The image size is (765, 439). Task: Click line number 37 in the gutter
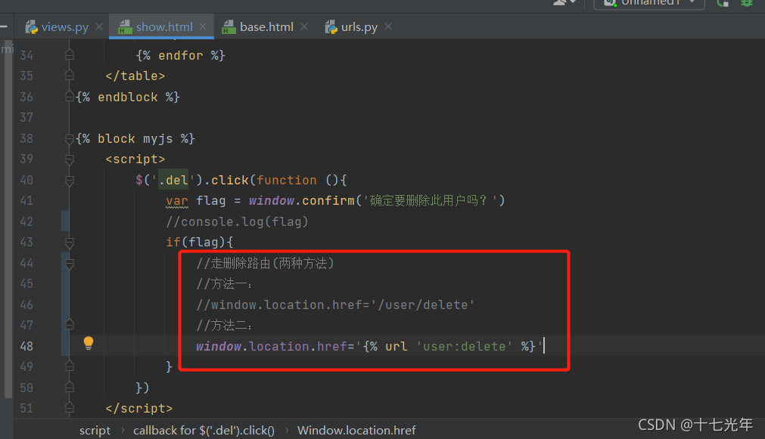[x=26, y=117]
